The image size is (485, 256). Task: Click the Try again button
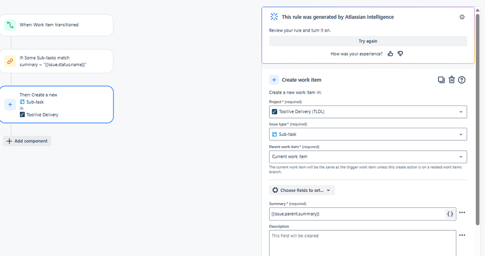click(368, 41)
